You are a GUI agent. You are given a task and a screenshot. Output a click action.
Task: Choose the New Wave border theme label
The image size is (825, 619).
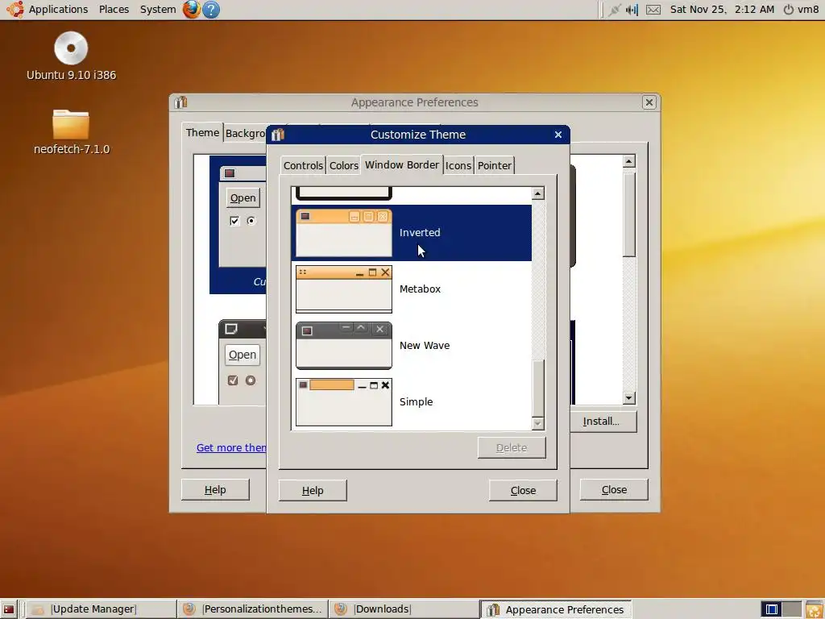[425, 345]
